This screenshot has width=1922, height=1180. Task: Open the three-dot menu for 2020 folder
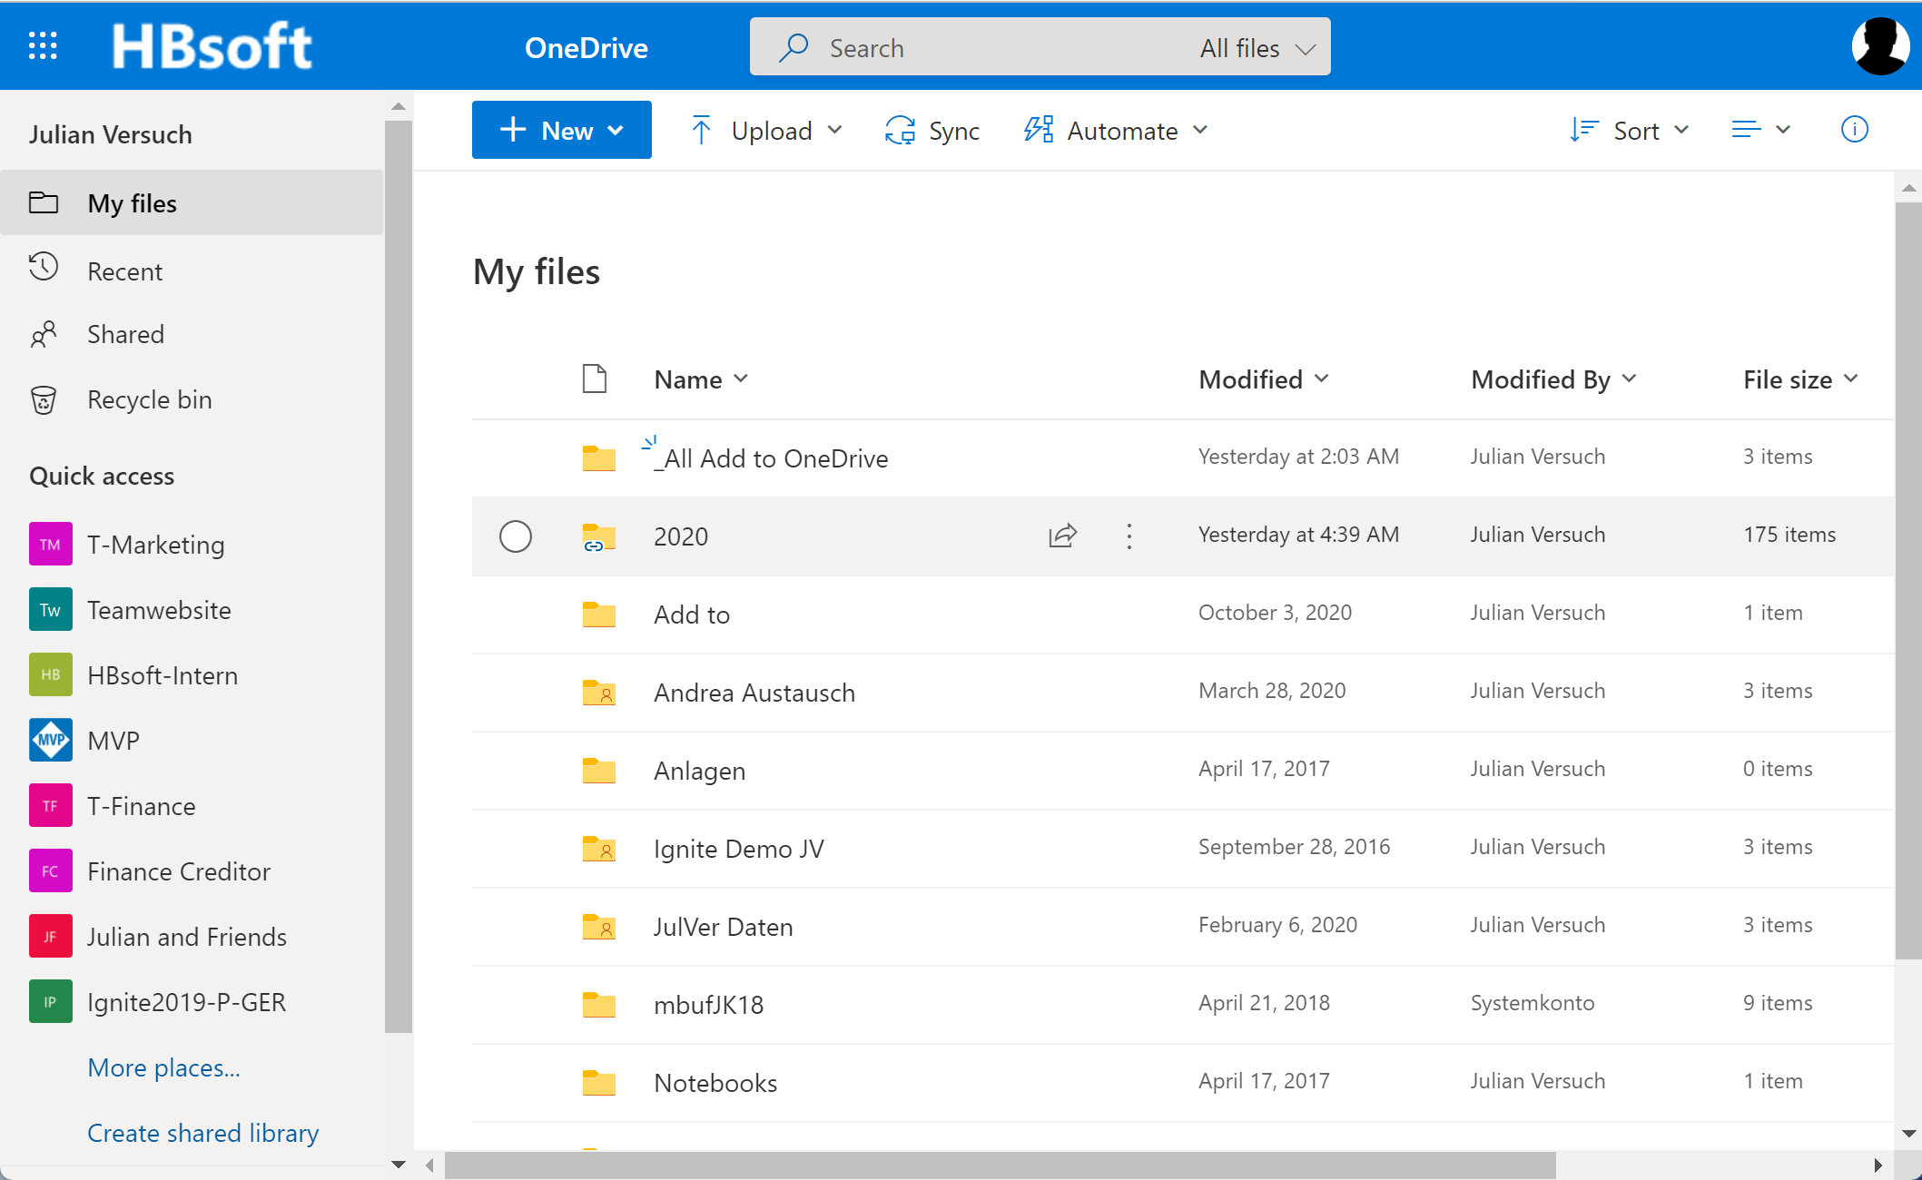click(1129, 536)
